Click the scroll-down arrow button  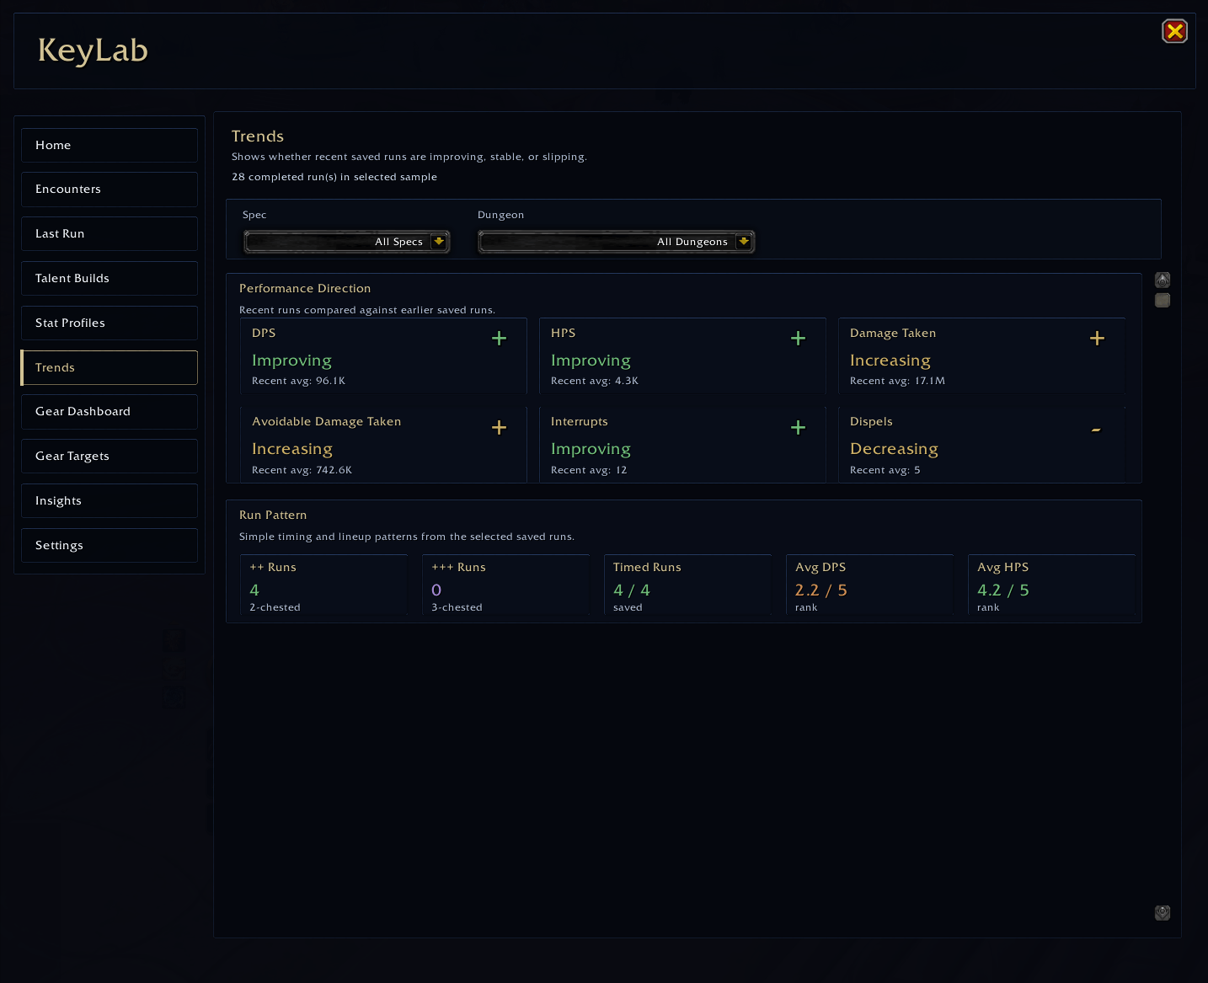click(x=1163, y=913)
